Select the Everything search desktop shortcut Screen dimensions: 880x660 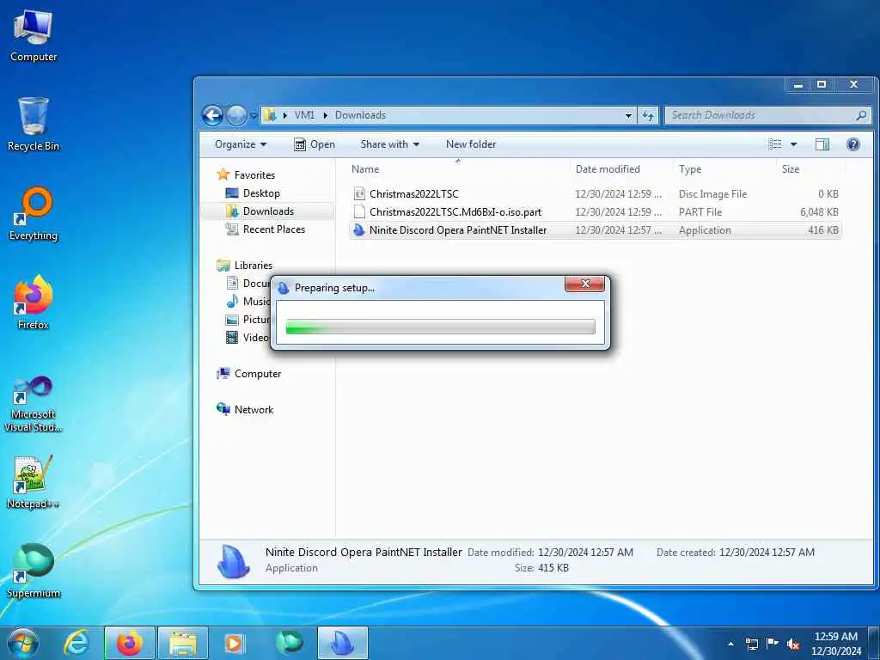[34, 214]
